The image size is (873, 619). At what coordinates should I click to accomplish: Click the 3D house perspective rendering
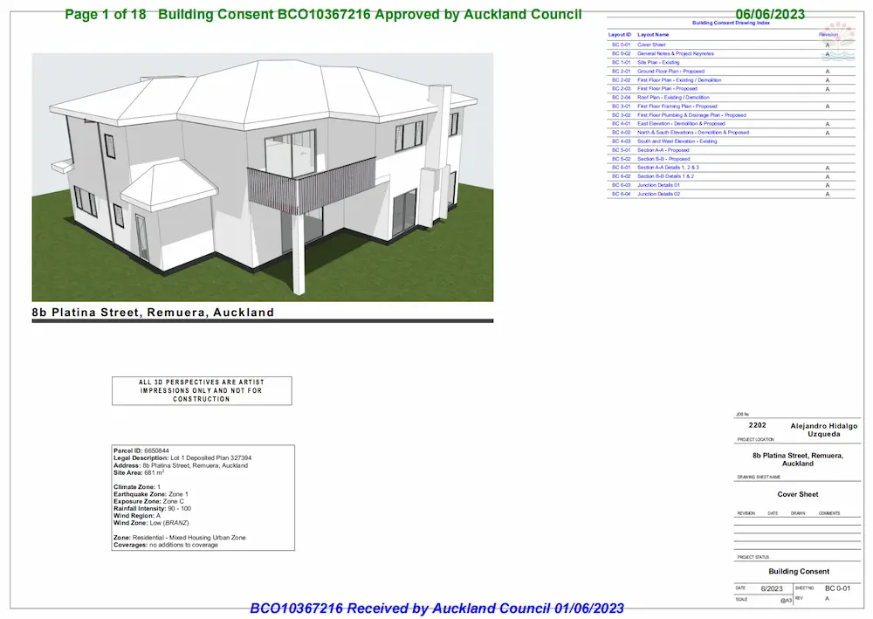[262, 177]
